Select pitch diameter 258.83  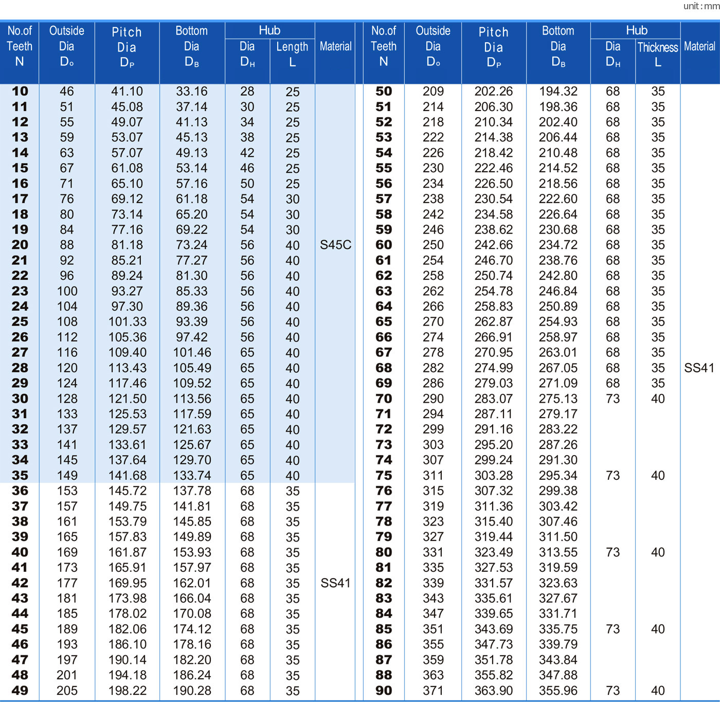[494, 307]
